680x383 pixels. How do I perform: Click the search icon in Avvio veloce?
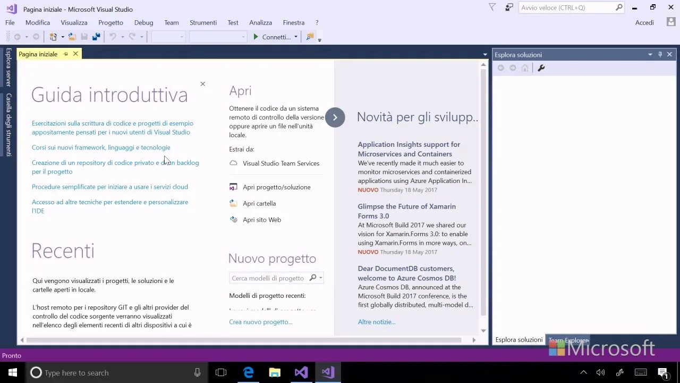[619, 7]
